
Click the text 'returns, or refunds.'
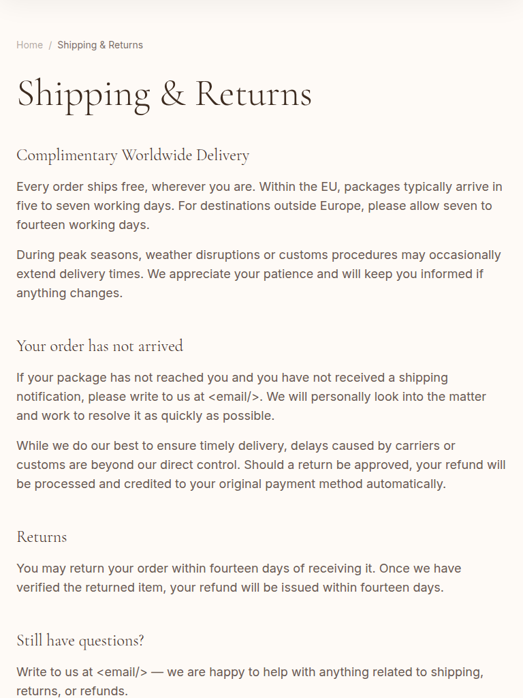[72, 691]
